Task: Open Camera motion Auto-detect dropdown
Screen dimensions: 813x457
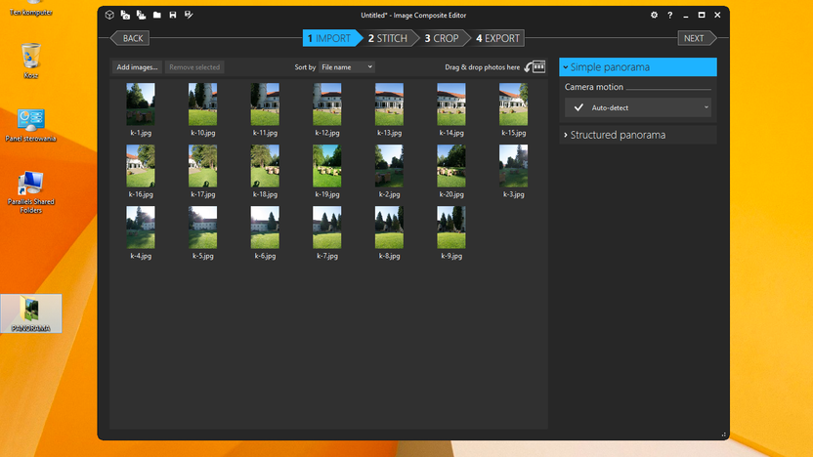Action: 638,107
